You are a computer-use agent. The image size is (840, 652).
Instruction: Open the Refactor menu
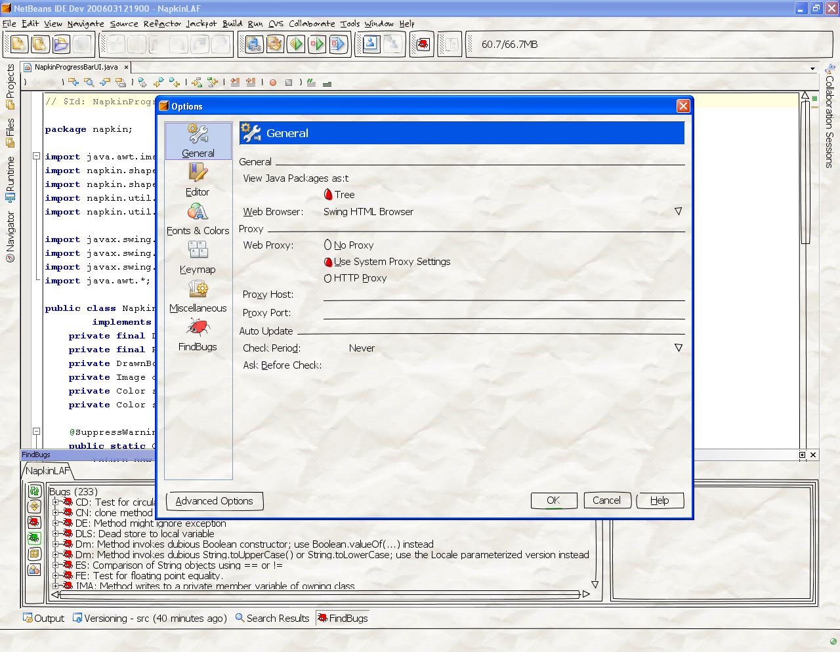click(162, 24)
